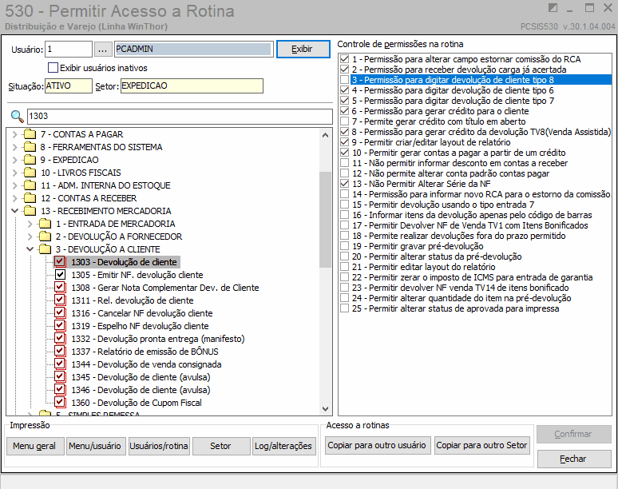
Task: Enable permission 19 Permitir gravar pré-devolução
Action: [x=344, y=245]
